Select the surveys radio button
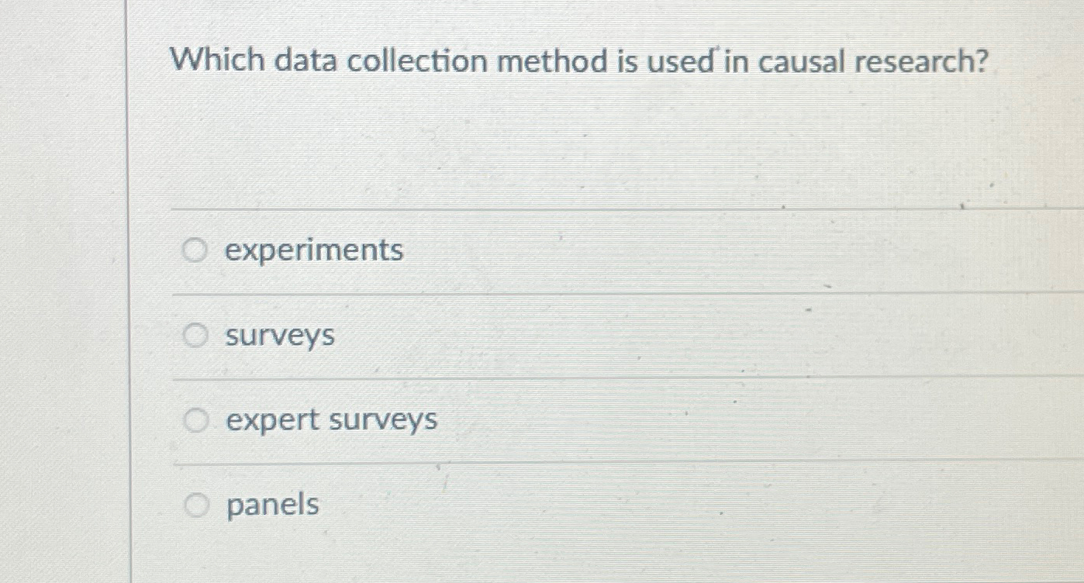This screenshot has width=1084, height=583. 195,335
